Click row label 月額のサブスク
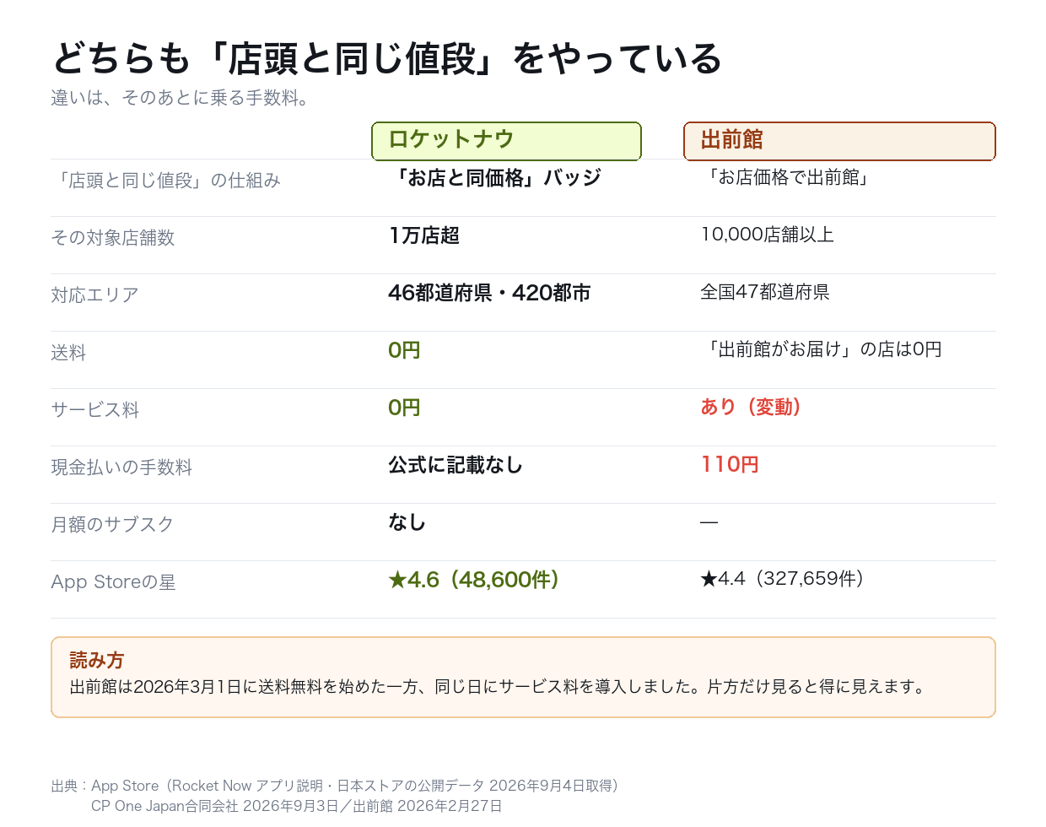Screen dimensions: 1046x827 click(x=112, y=525)
